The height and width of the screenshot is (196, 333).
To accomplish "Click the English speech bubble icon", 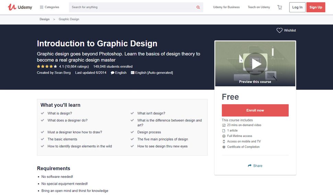I will [112, 73].
